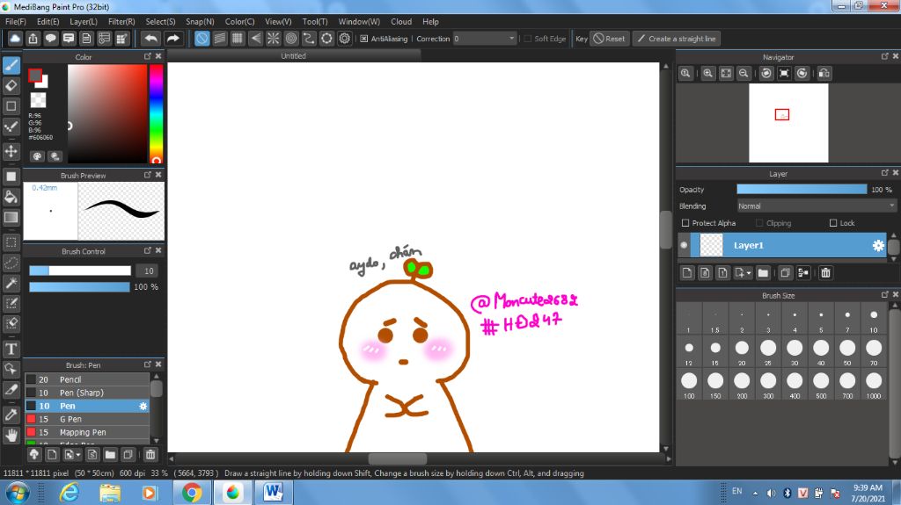901x505 pixels.
Task: Select the Magic Wand tool
Action: (x=11, y=283)
